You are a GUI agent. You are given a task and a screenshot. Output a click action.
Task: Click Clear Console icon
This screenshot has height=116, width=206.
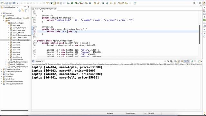(x=175, y=62)
